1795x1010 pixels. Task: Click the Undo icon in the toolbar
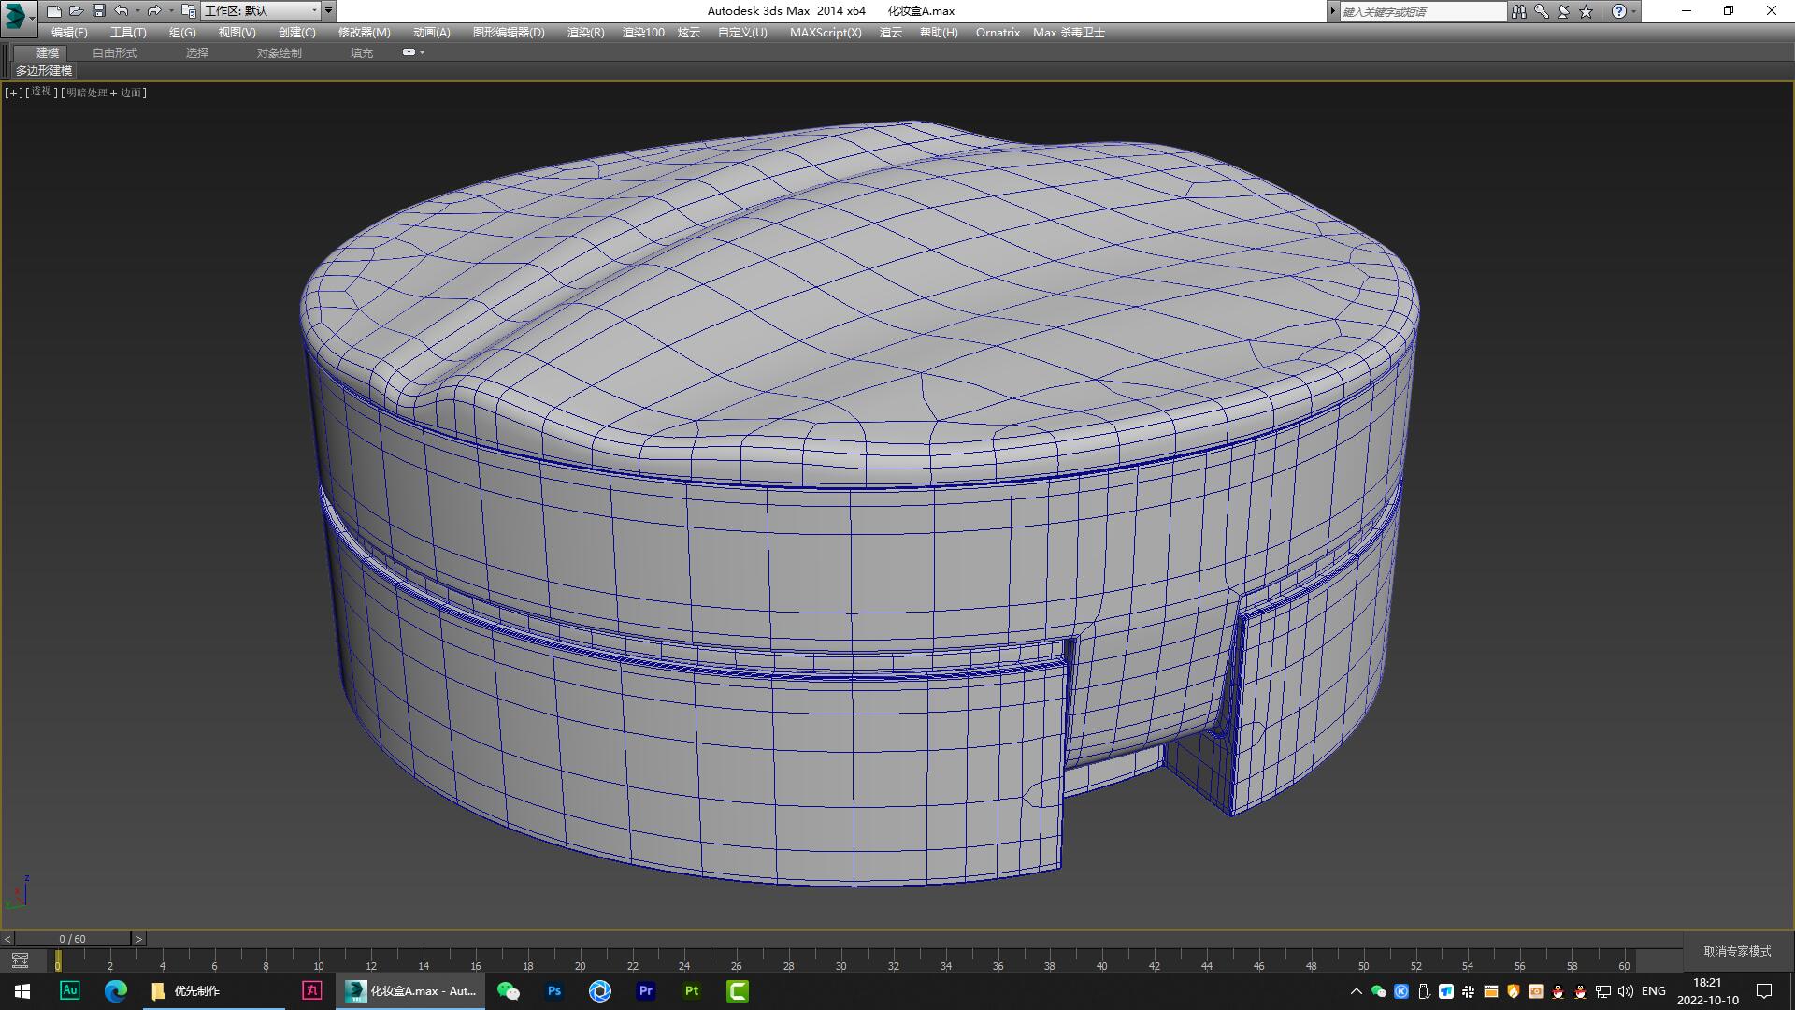pos(122,10)
